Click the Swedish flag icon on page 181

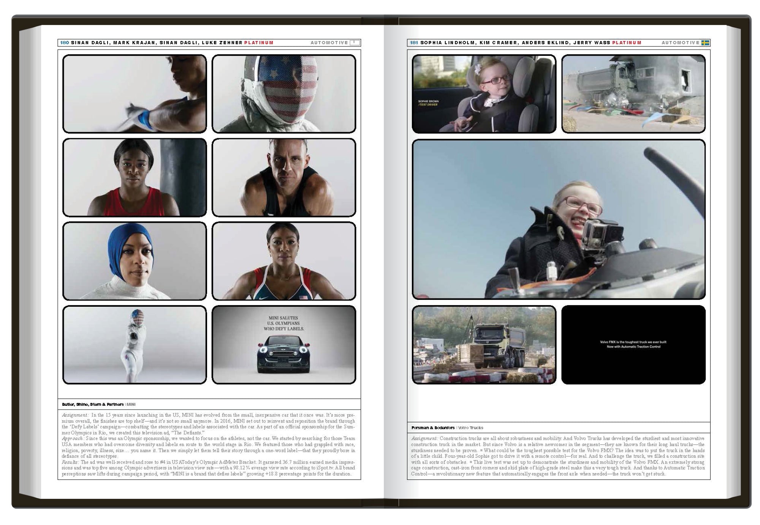[705, 43]
